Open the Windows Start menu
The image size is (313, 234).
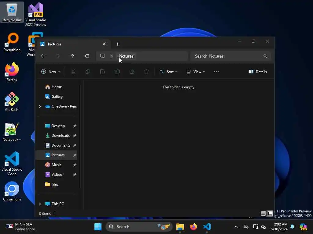pos(98,227)
